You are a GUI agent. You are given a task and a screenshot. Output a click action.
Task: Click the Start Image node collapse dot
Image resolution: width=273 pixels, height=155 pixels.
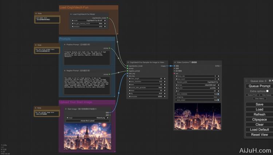coord(65,109)
